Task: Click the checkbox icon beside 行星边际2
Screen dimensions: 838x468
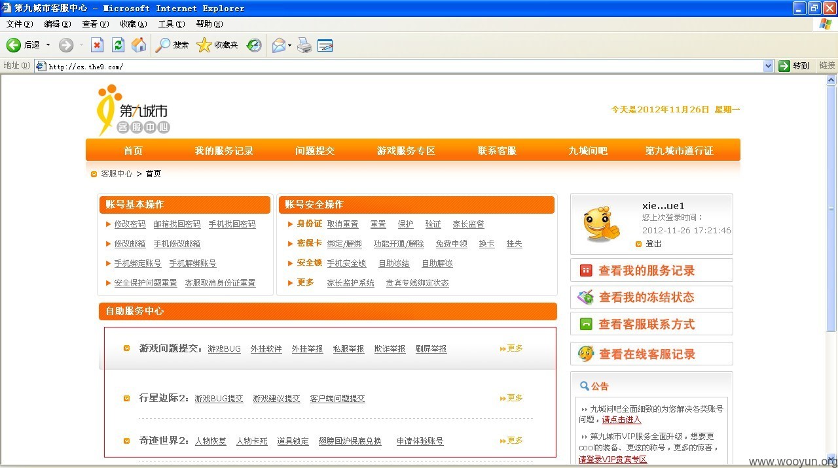Action: (x=127, y=398)
